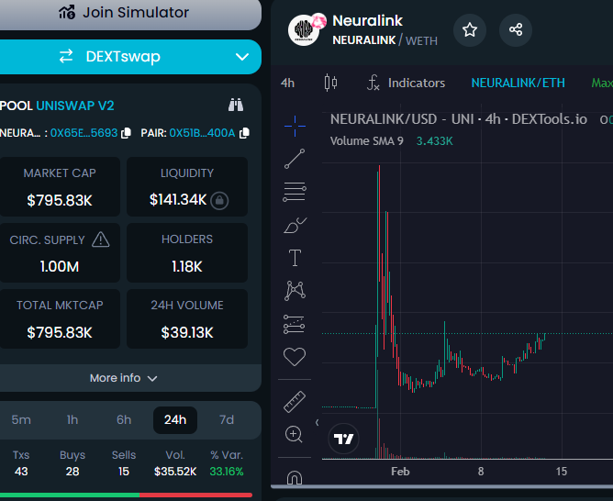Select the XABCD pattern tool

295,290
